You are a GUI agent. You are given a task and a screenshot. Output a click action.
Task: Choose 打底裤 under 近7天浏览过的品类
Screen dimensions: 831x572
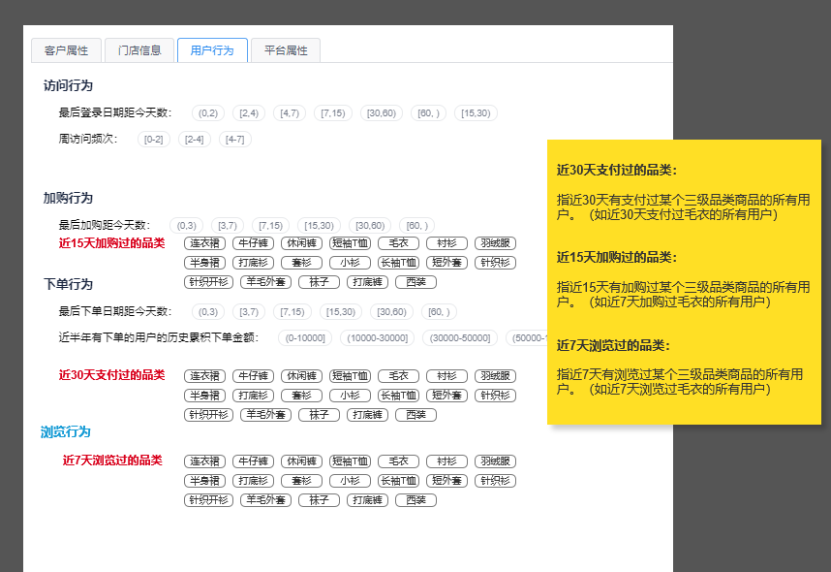coord(368,500)
